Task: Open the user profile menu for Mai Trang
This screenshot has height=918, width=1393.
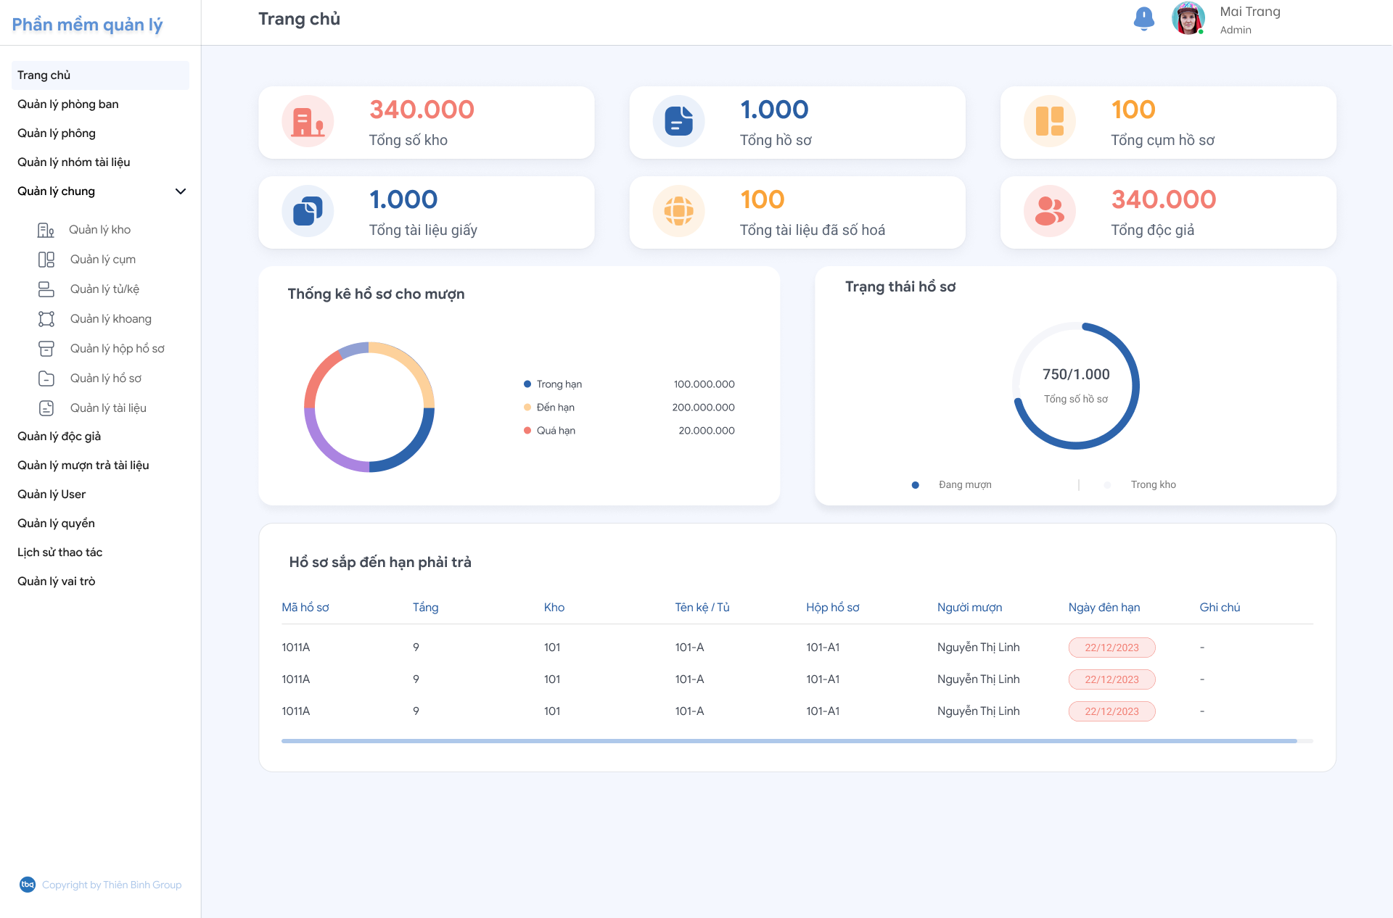Action: click(1189, 20)
